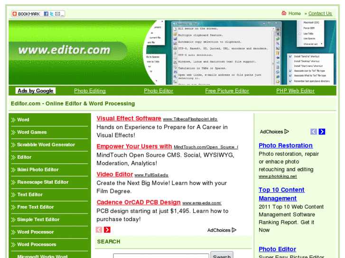Image resolution: width=345 pixels, height=258 pixels.
Task: Open the Contact Us link
Action: point(320,13)
